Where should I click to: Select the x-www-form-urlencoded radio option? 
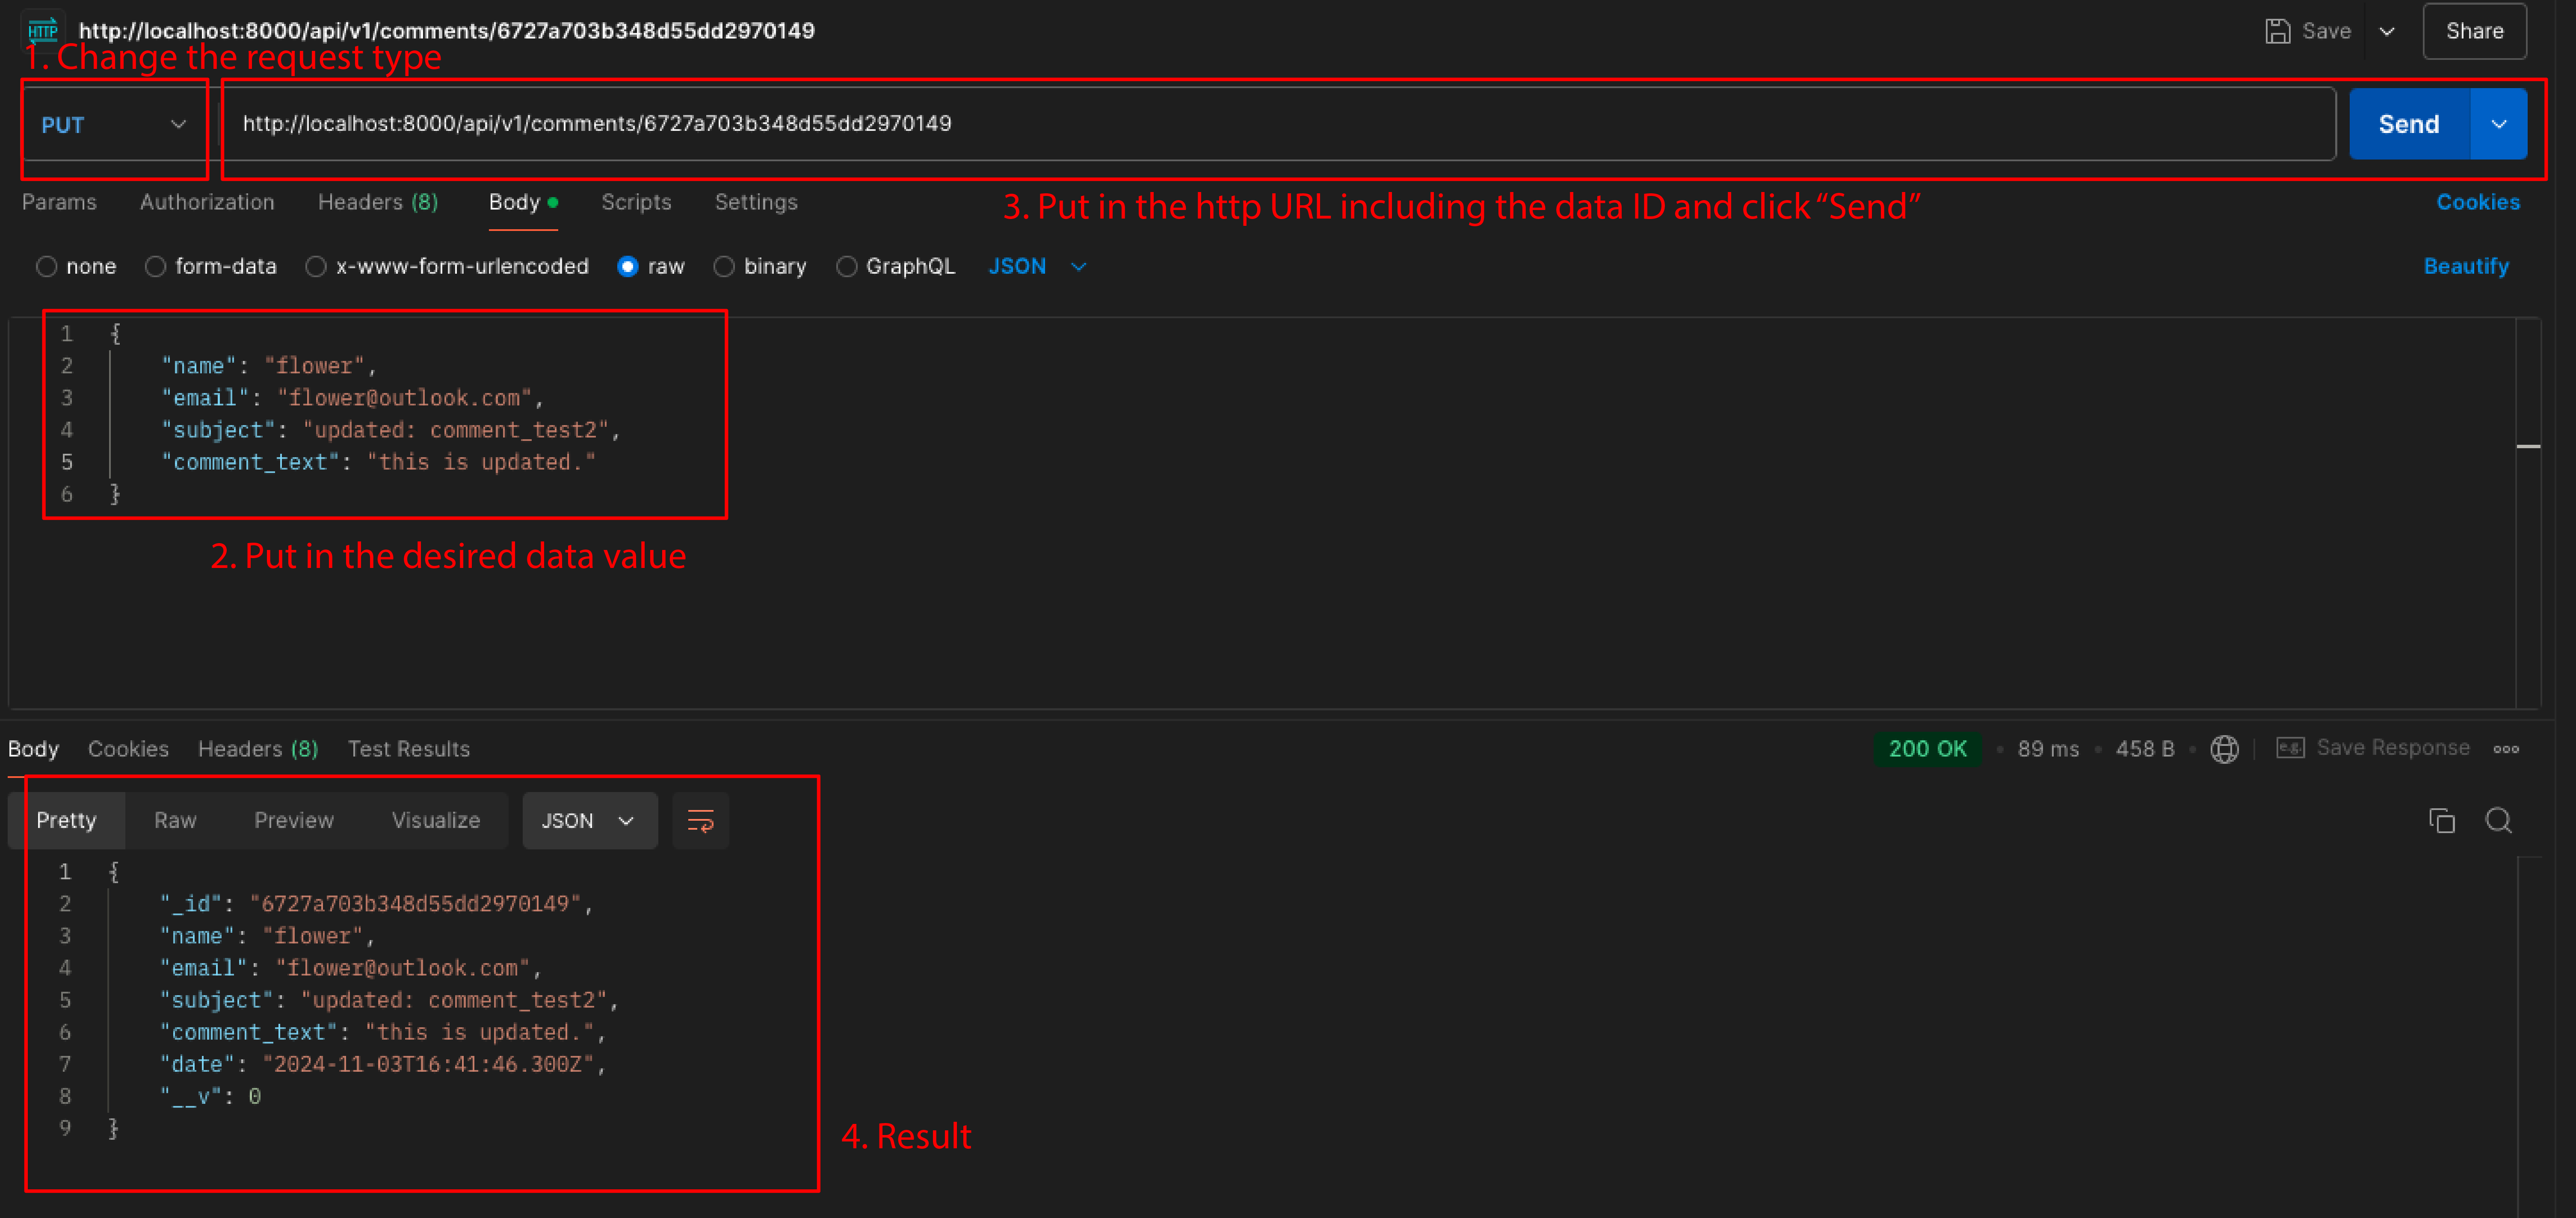[316, 267]
